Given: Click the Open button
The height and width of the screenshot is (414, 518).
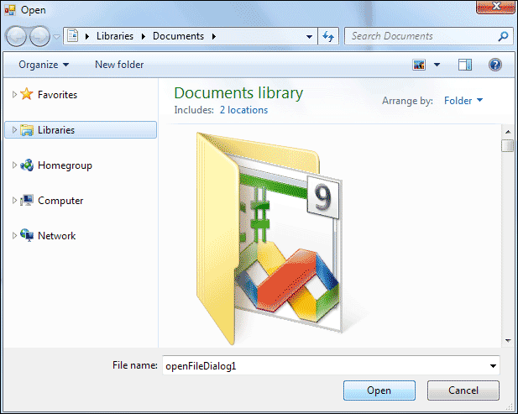Looking at the screenshot, I should (379, 390).
